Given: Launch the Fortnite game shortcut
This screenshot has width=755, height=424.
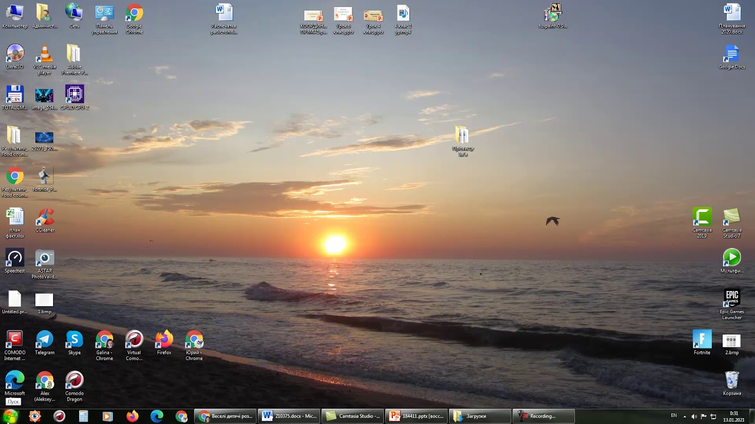Looking at the screenshot, I should (702, 343).
